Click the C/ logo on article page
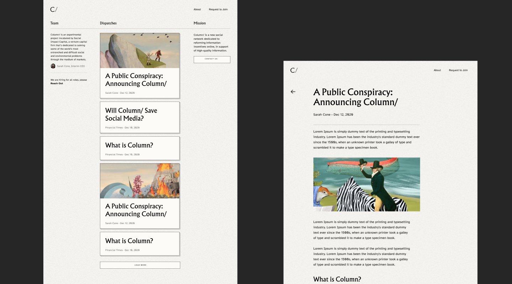 [294, 70]
